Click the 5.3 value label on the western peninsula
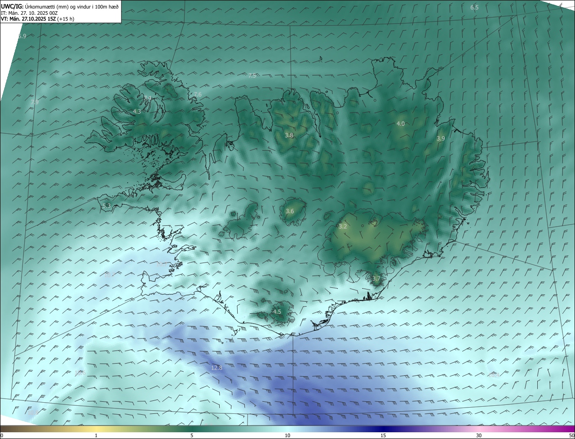The width and height of the screenshot is (575, 439). pos(106,206)
